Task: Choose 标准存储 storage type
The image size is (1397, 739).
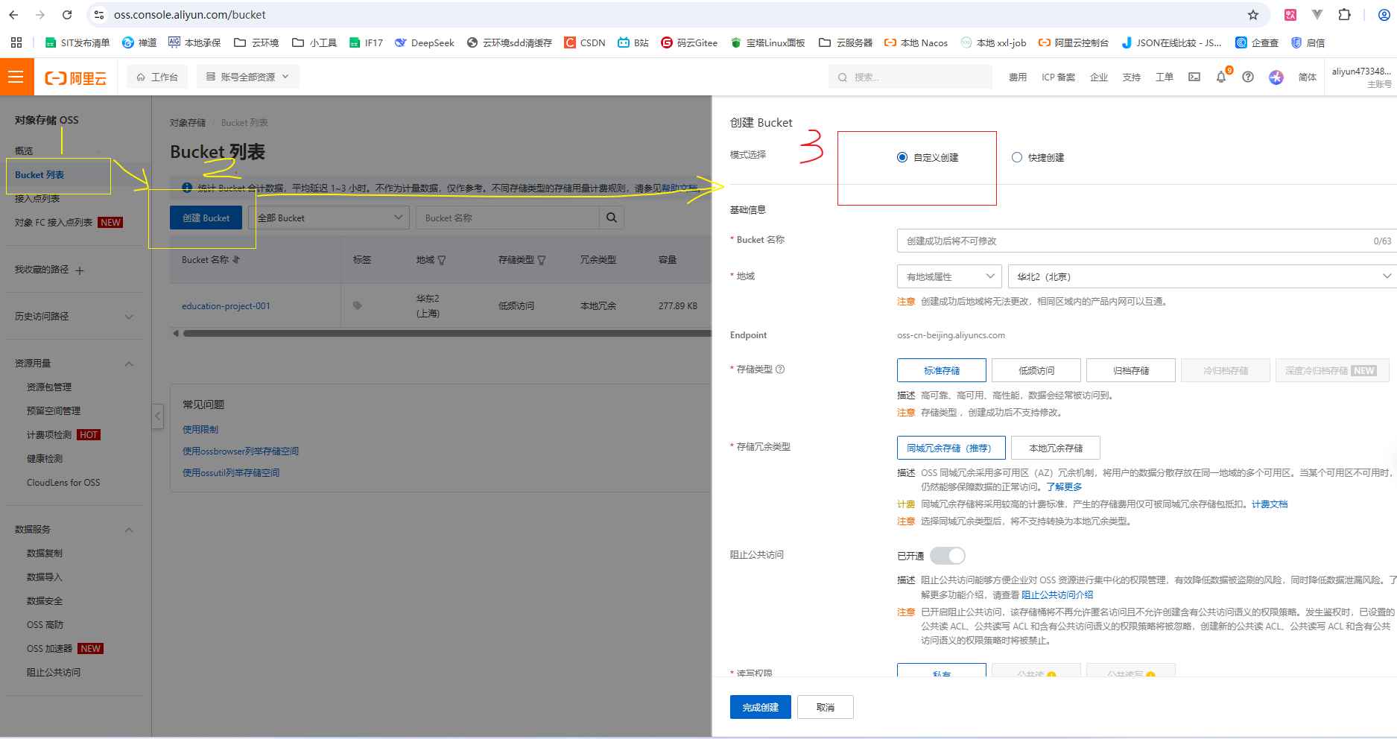Action: pyautogui.click(x=942, y=370)
